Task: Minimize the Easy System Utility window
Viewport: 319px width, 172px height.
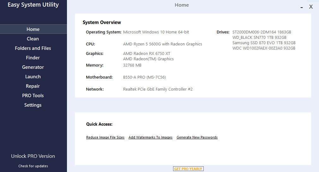Action: click(x=302, y=7)
